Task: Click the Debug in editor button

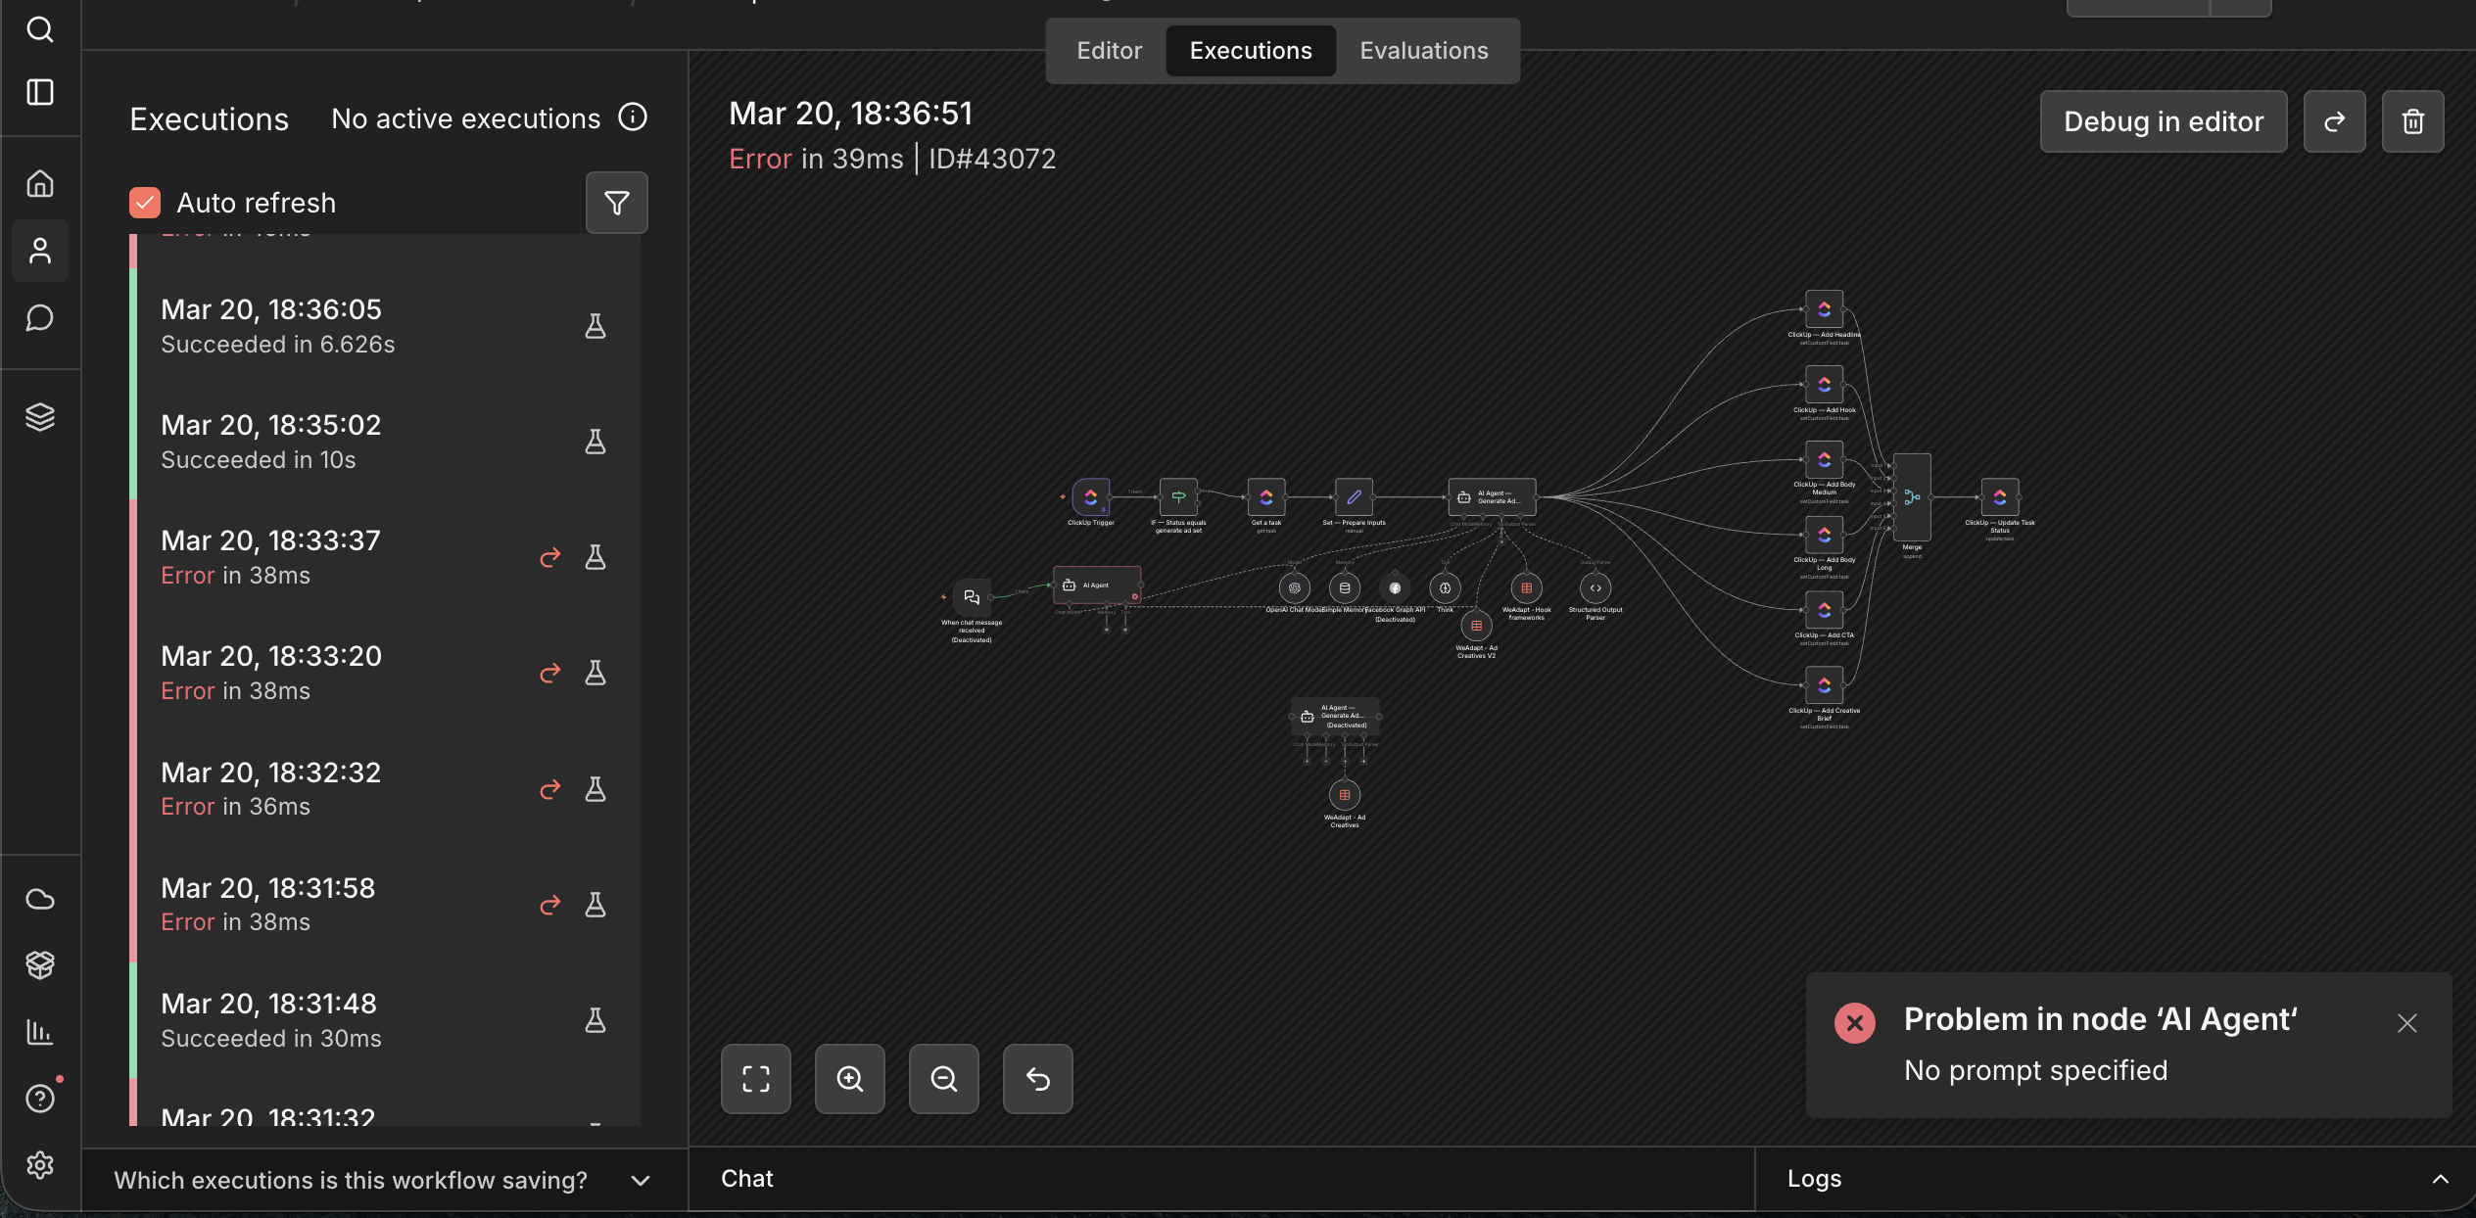Action: [2163, 121]
